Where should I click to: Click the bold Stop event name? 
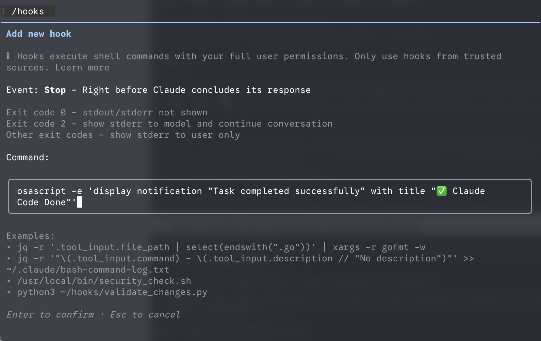pyautogui.click(x=55, y=90)
